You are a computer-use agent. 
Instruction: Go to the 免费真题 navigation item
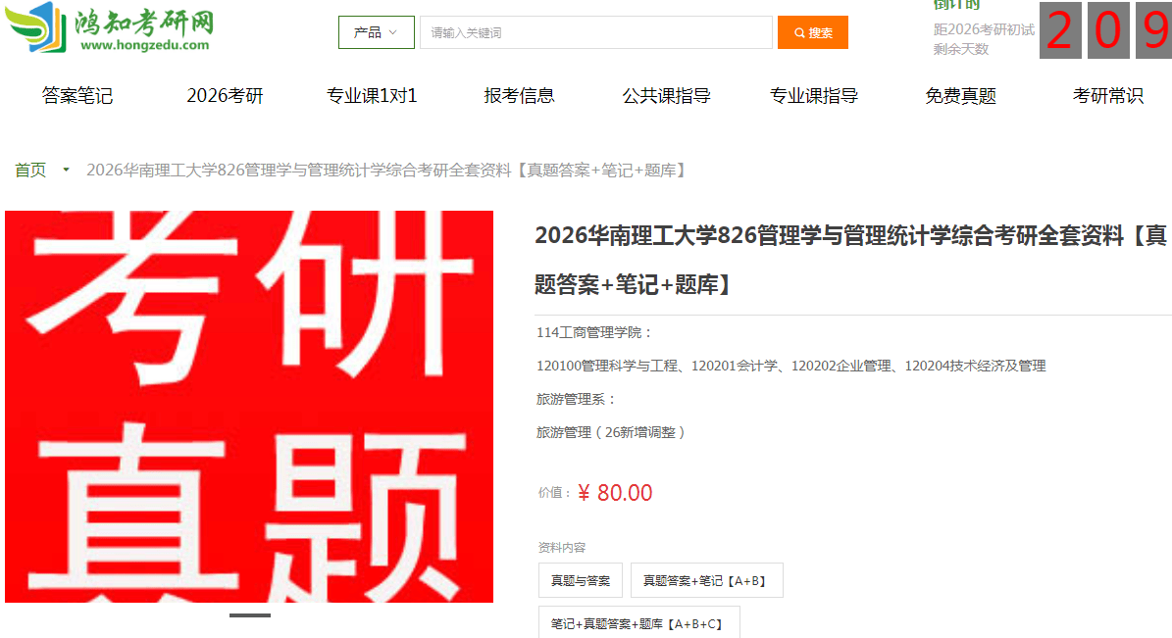click(x=960, y=96)
